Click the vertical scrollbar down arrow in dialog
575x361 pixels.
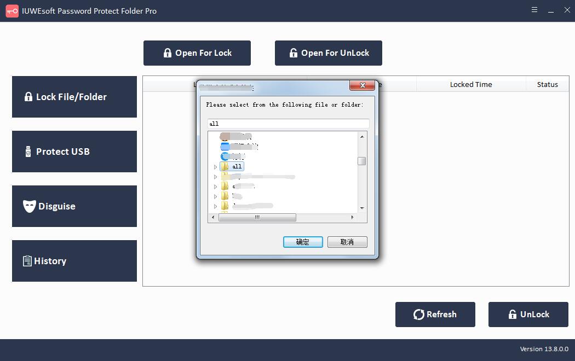pyautogui.click(x=362, y=208)
